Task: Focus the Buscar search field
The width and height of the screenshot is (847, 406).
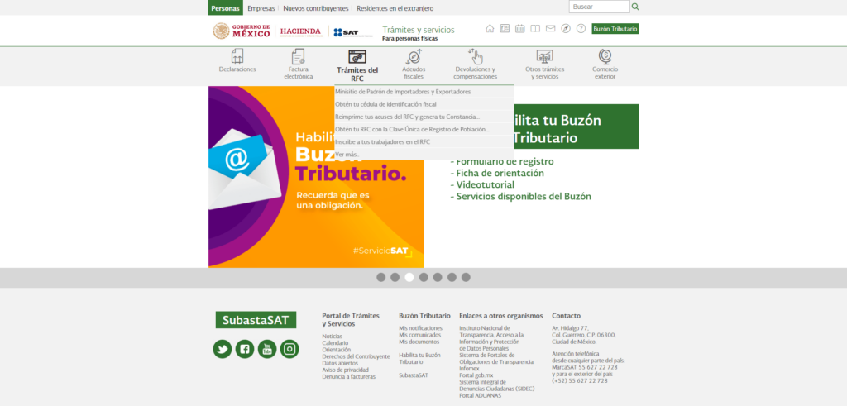Action: point(599,7)
